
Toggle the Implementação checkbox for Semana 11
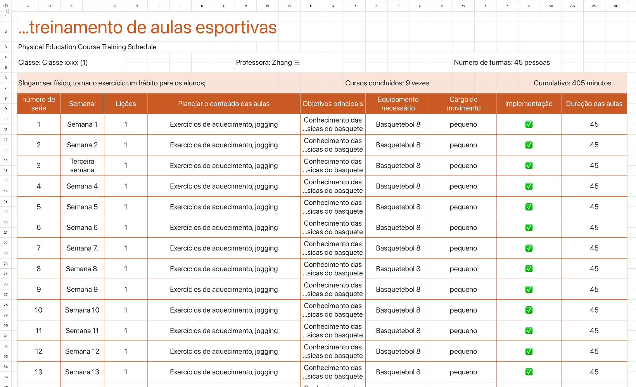529,331
